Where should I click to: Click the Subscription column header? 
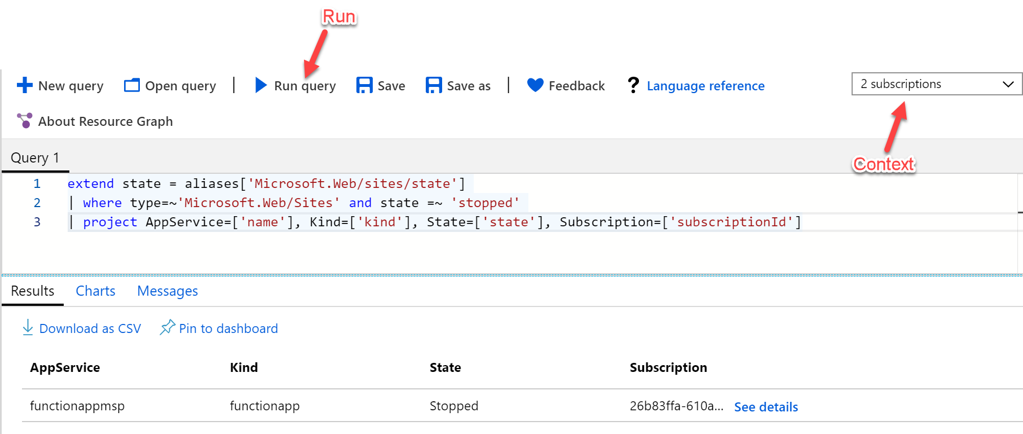(x=668, y=367)
